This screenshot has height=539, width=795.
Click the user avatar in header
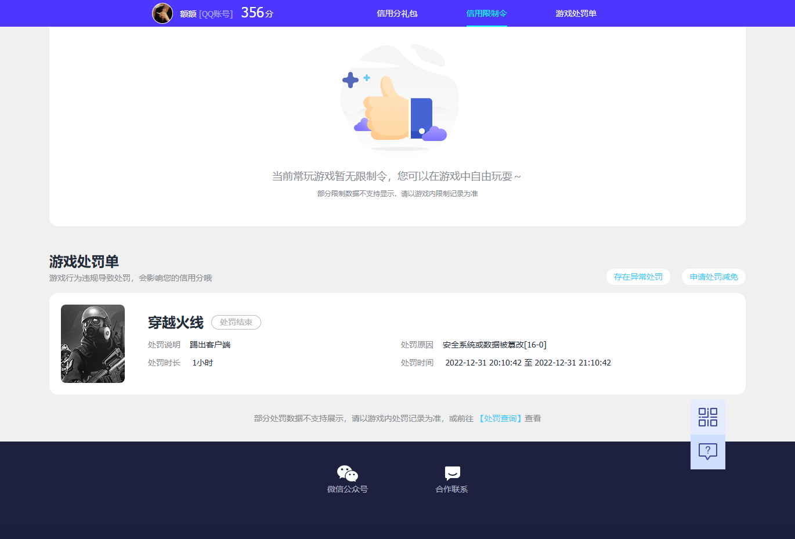click(x=162, y=13)
